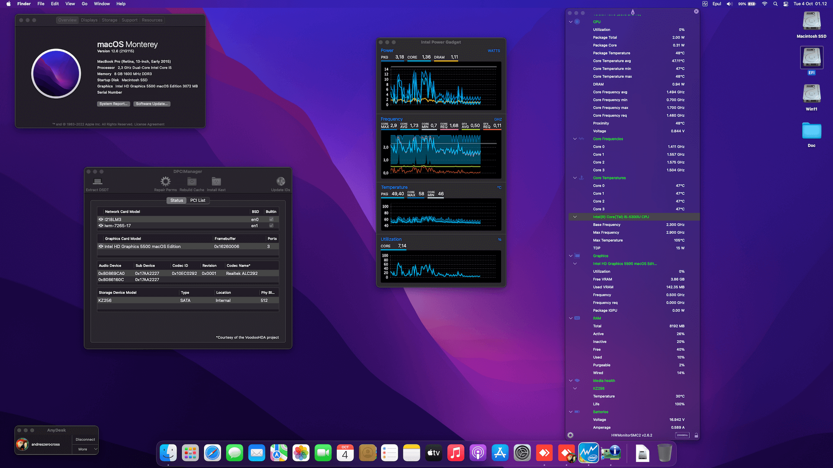Toggle Builtin checkbox for I218LM3
This screenshot has height=468, width=833.
click(271, 219)
